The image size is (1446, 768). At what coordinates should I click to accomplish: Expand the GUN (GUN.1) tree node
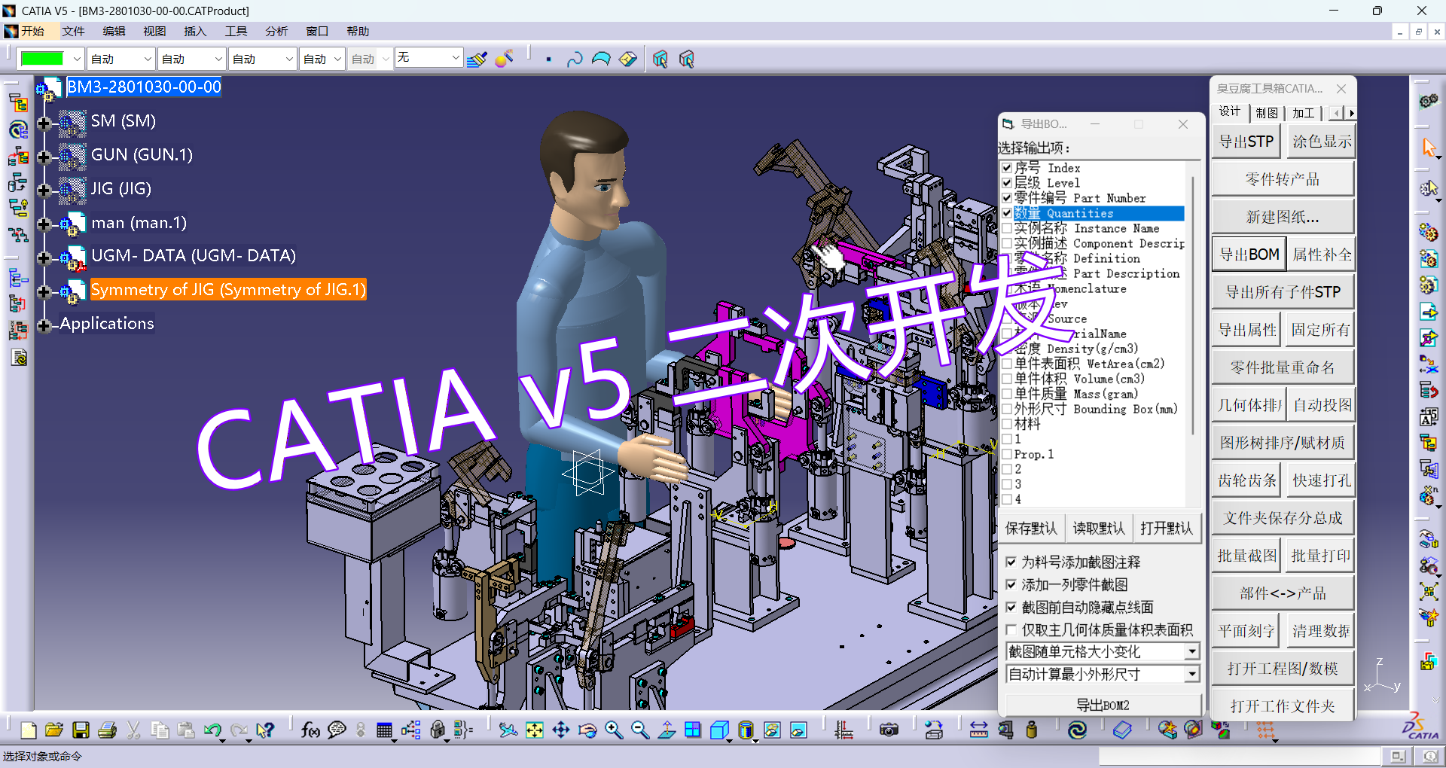point(44,157)
